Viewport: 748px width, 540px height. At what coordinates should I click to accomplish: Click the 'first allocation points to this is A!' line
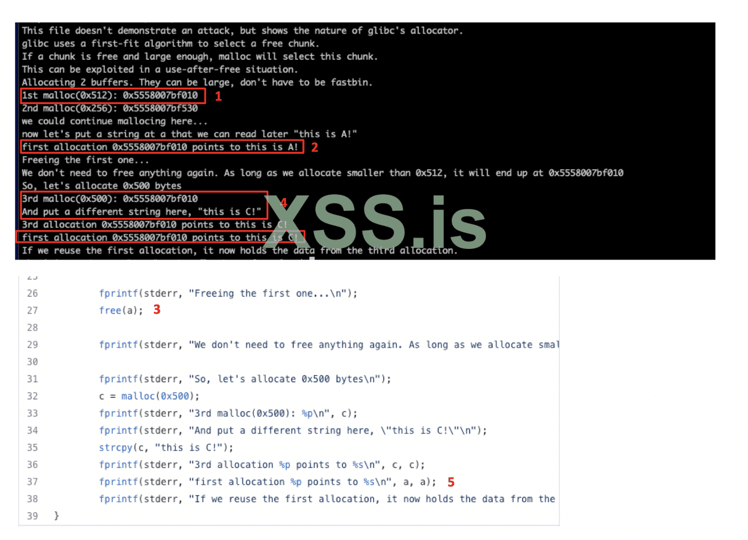[160, 147]
